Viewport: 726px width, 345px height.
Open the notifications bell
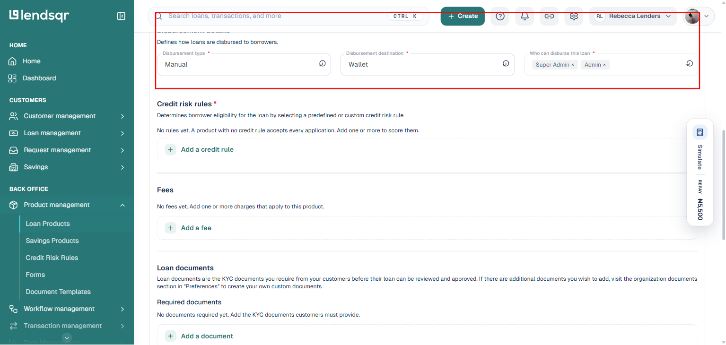click(x=525, y=16)
